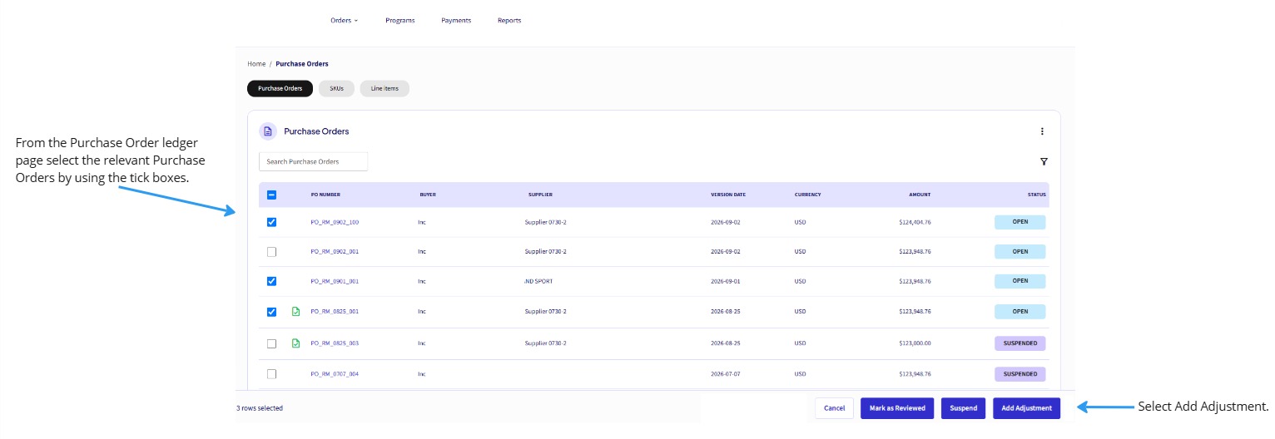Open the PO_RM_0902_100 purchase order link
The width and height of the screenshot is (1275, 439).
[335, 222]
